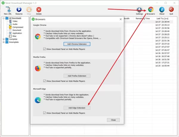Select the Video category in tree
179x137 pixels.
click(15, 21)
